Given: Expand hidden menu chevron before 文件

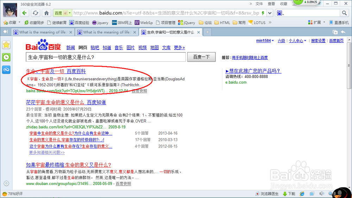Looking at the screenshot, I should tap(251, 4).
